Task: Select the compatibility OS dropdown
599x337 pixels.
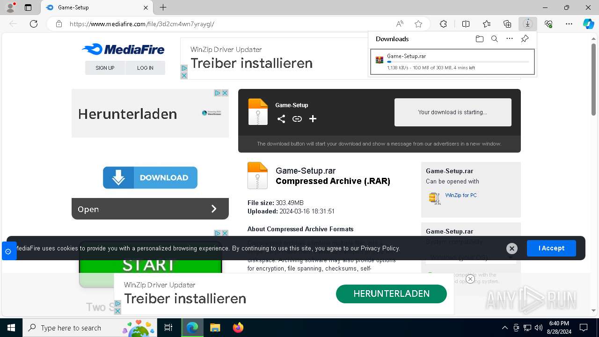Action: [x=471, y=257]
